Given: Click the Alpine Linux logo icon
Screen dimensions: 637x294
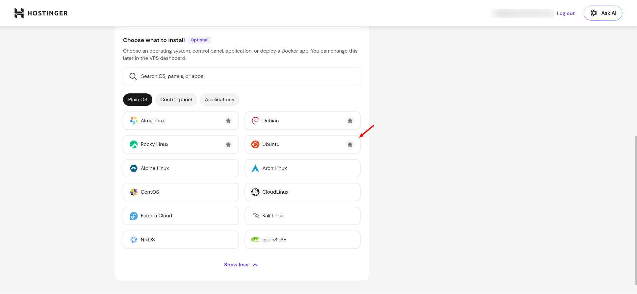Looking at the screenshot, I should (134, 168).
